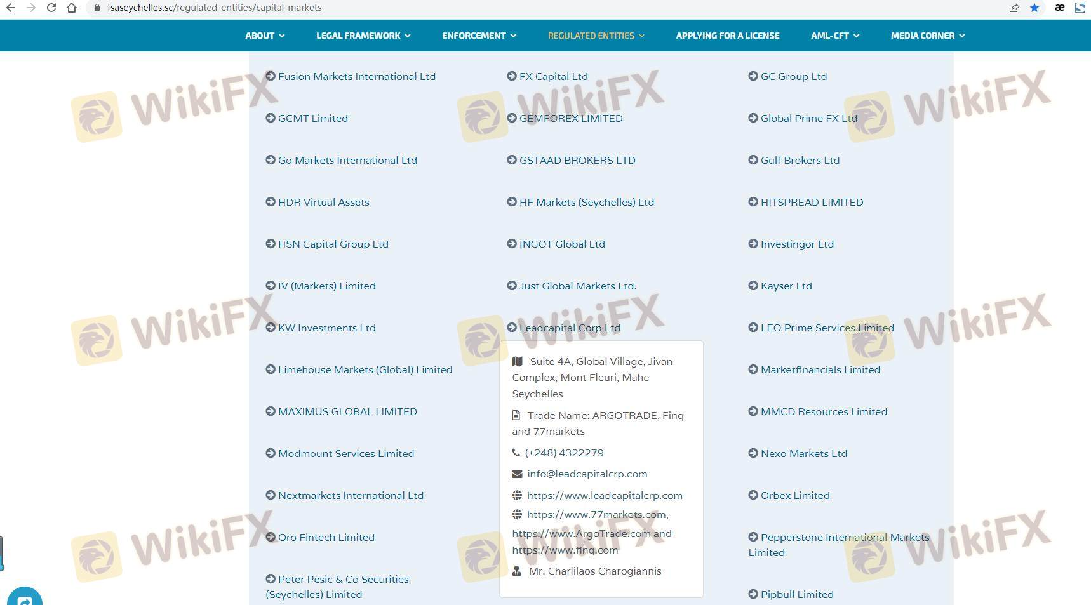Open the https://www.leadcapitalcrp.com website link
1091x605 pixels.
604,495
